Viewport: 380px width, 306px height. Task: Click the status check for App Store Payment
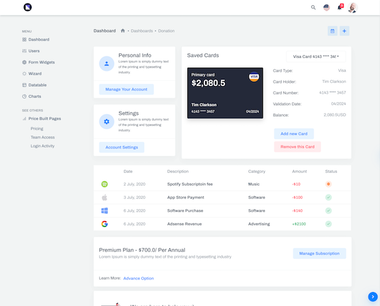click(x=328, y=198)
